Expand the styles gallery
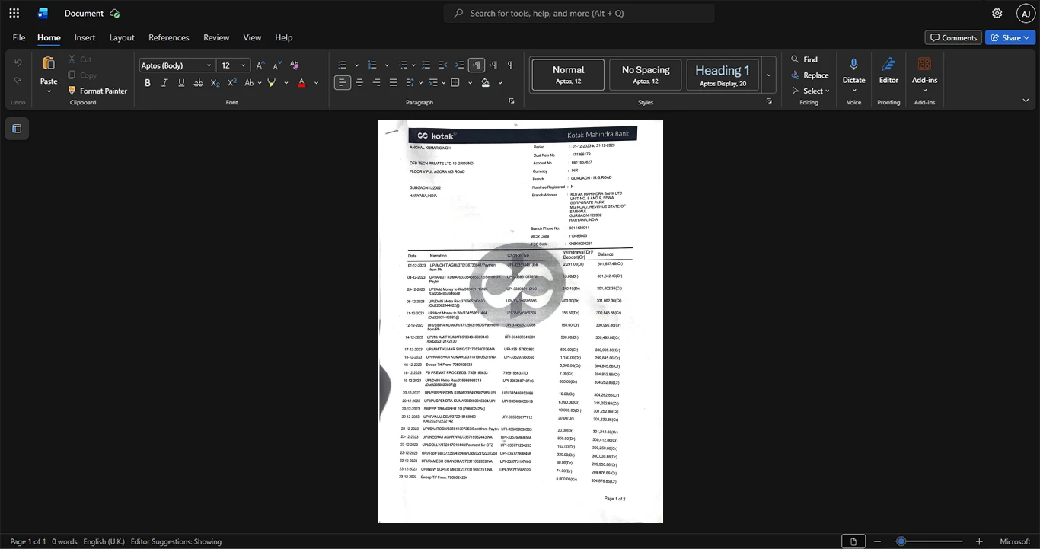Screen dimensions: 1040x549 tap(768, 75)
